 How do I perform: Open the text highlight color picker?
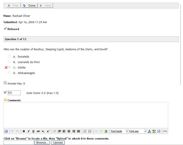(154, 131)
